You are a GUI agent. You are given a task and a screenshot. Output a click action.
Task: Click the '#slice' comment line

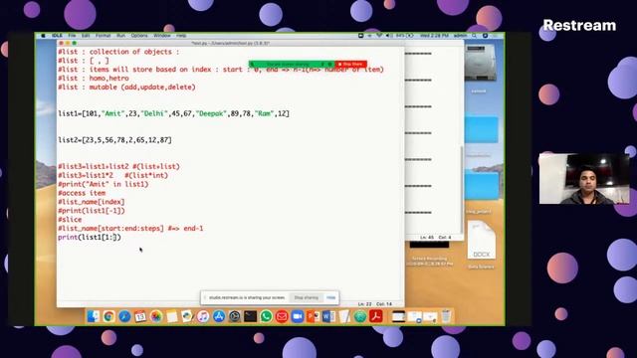(70, 219)
